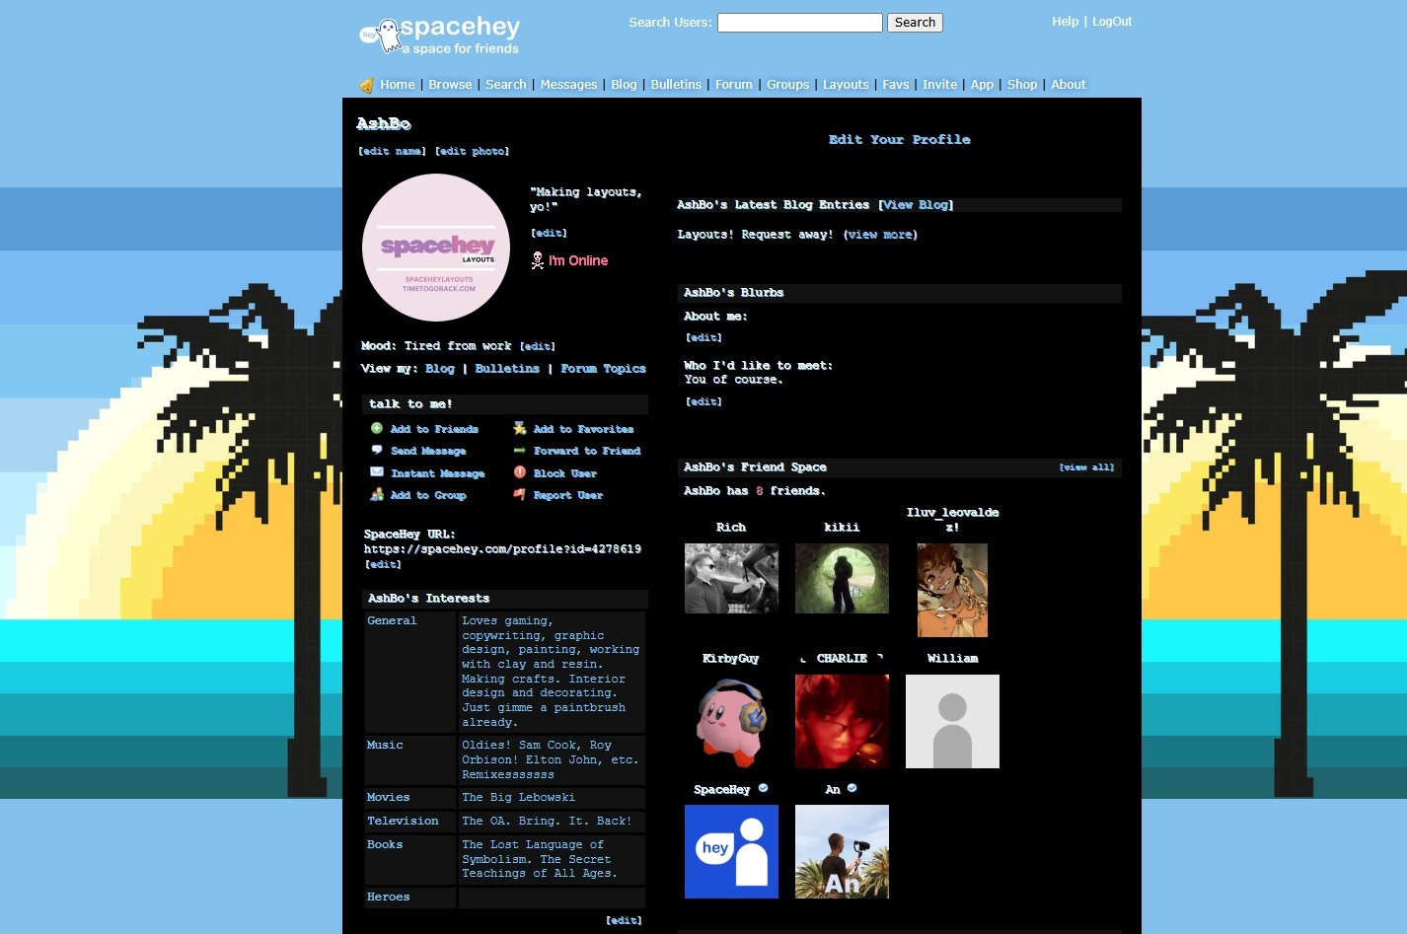The height and width of the screenshot is (934, 1407).
Task: Click the Forward to Friend arrow icon
Action: coord(520,451)
